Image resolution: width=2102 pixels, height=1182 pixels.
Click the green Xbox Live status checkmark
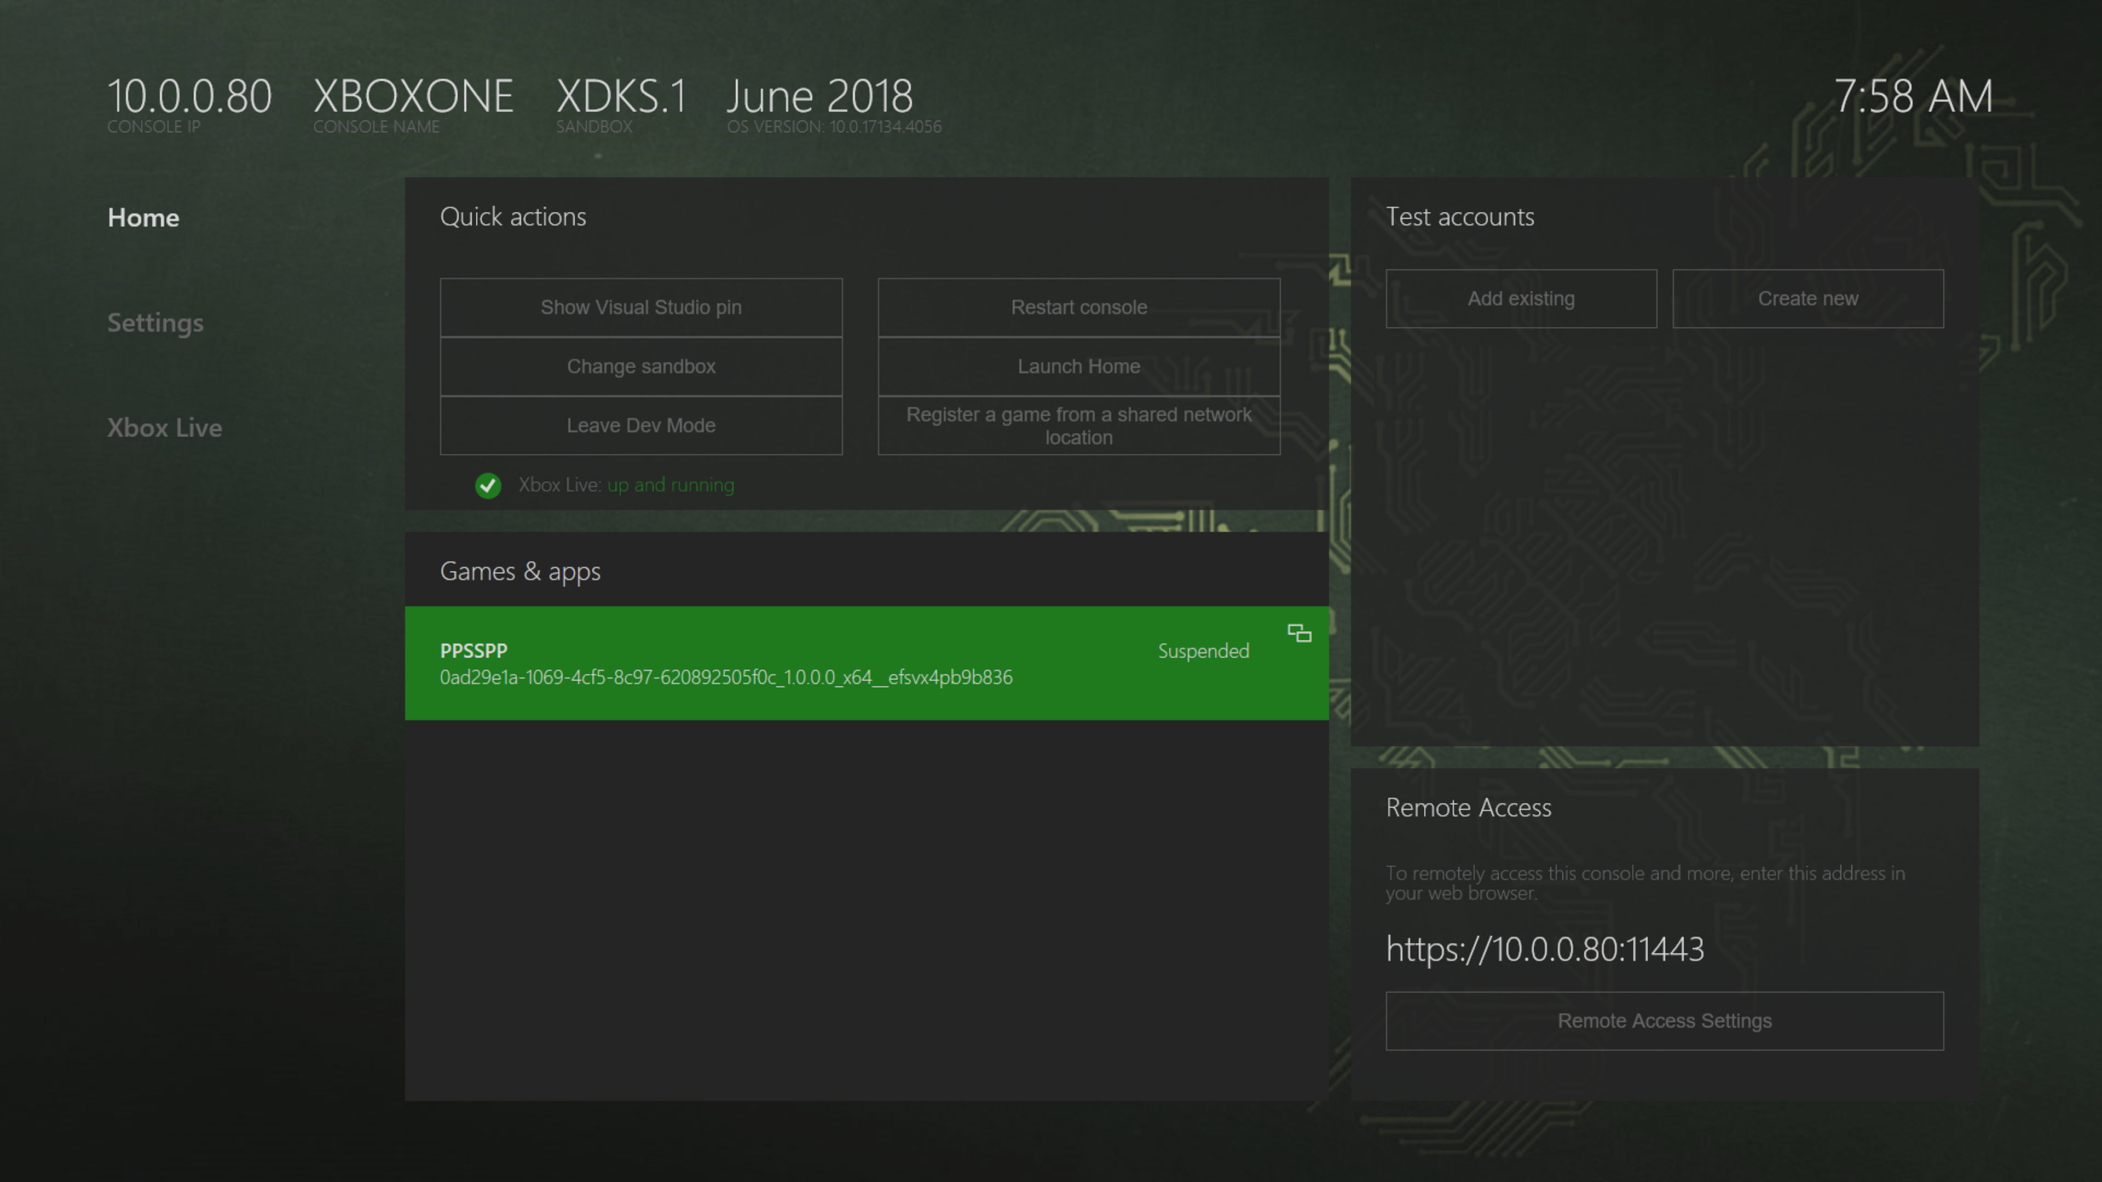[x=488, y=485]
